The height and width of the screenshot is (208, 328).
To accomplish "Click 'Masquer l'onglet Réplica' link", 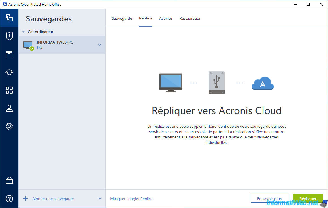I will click(131, 199).
